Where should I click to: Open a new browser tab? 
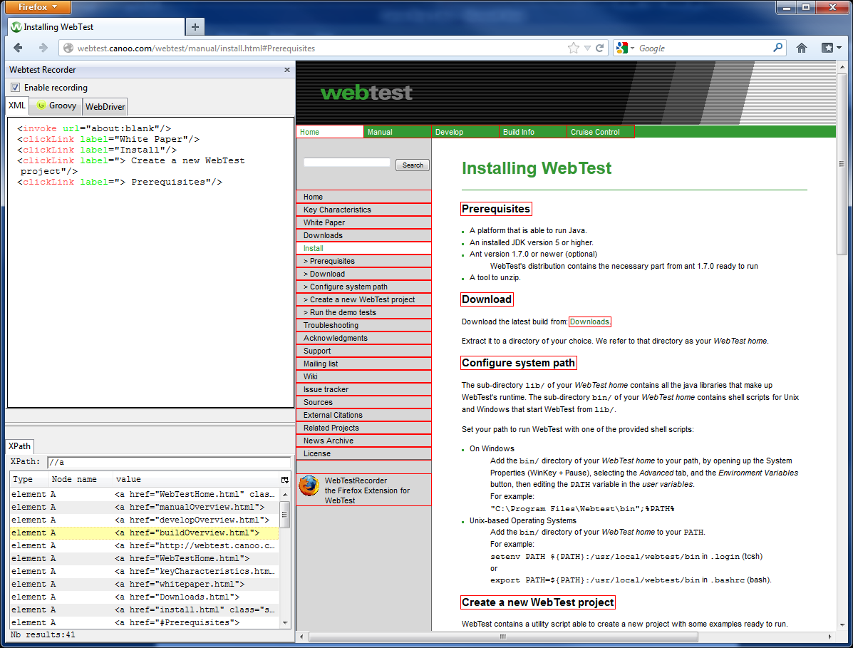point(195,26)
